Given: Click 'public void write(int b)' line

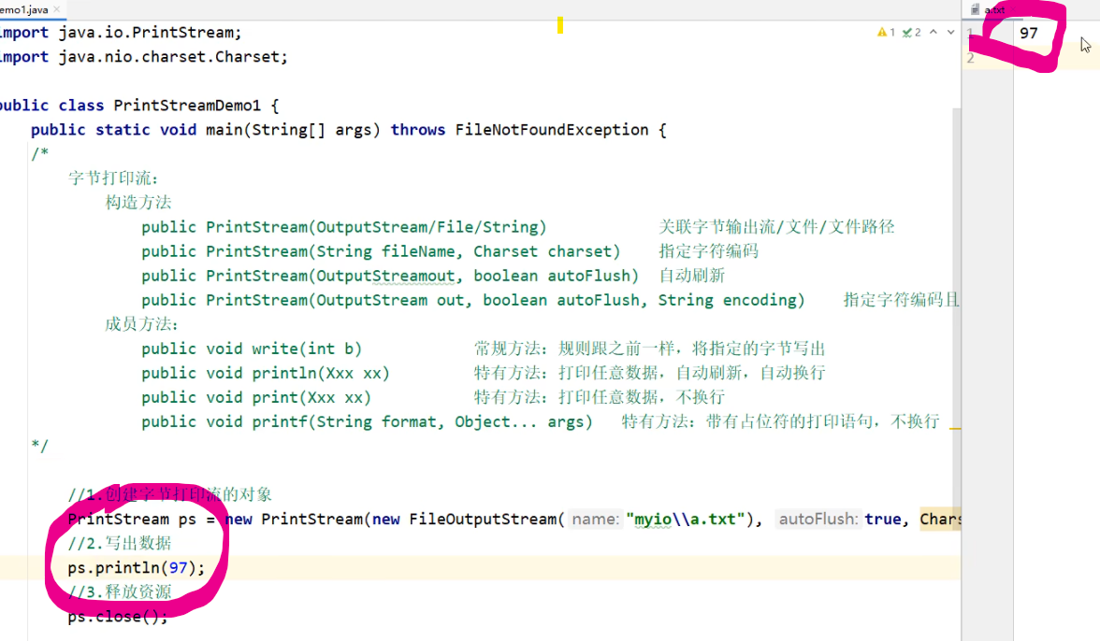Looking at the screenshot, I should [252, 349].
